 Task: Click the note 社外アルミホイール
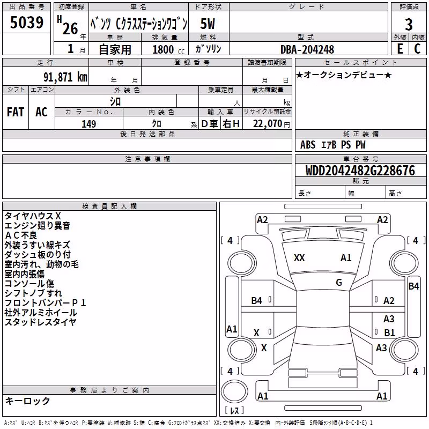point(41,313)
